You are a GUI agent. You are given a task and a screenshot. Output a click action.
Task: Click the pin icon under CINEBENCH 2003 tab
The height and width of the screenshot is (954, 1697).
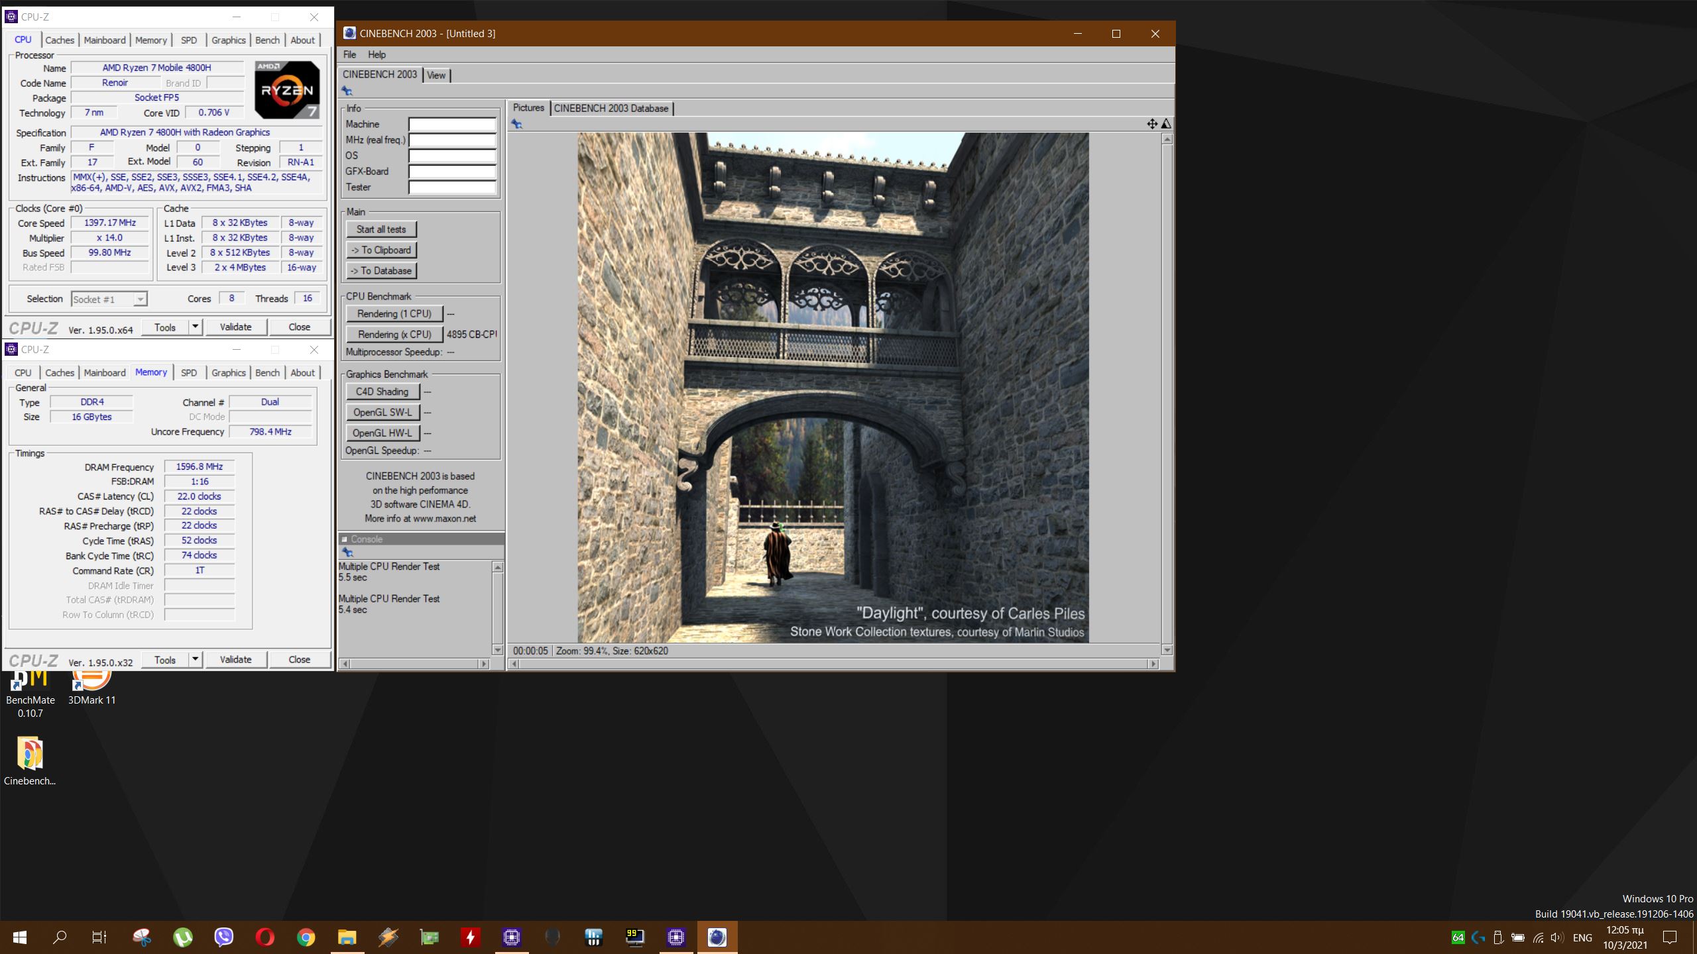[x=347, y=91]
